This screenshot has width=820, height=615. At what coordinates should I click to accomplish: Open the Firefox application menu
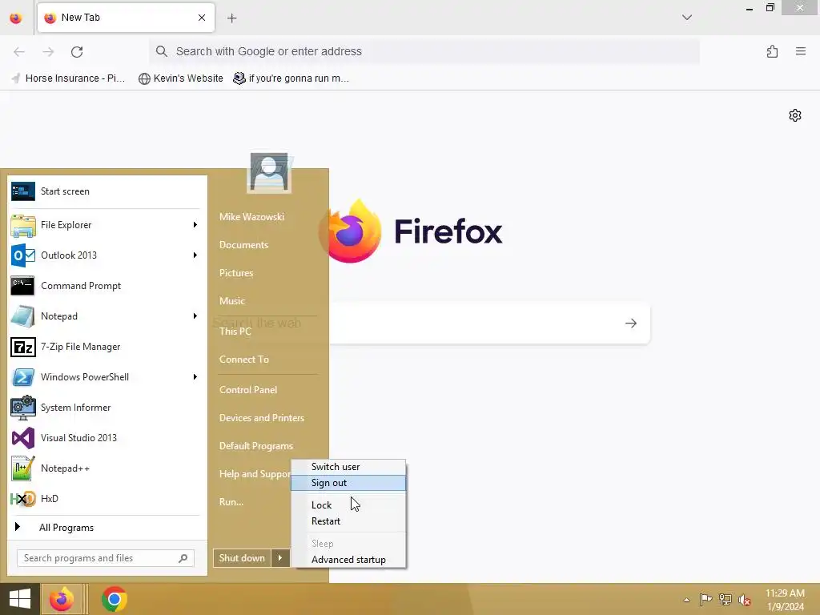click(x=801, y=51)
